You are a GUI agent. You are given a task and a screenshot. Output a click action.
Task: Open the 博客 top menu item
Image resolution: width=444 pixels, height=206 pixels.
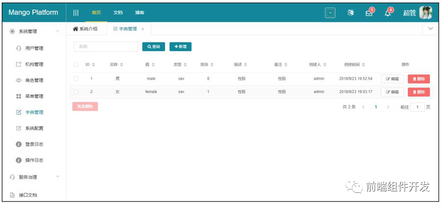[x=140, y=13]
